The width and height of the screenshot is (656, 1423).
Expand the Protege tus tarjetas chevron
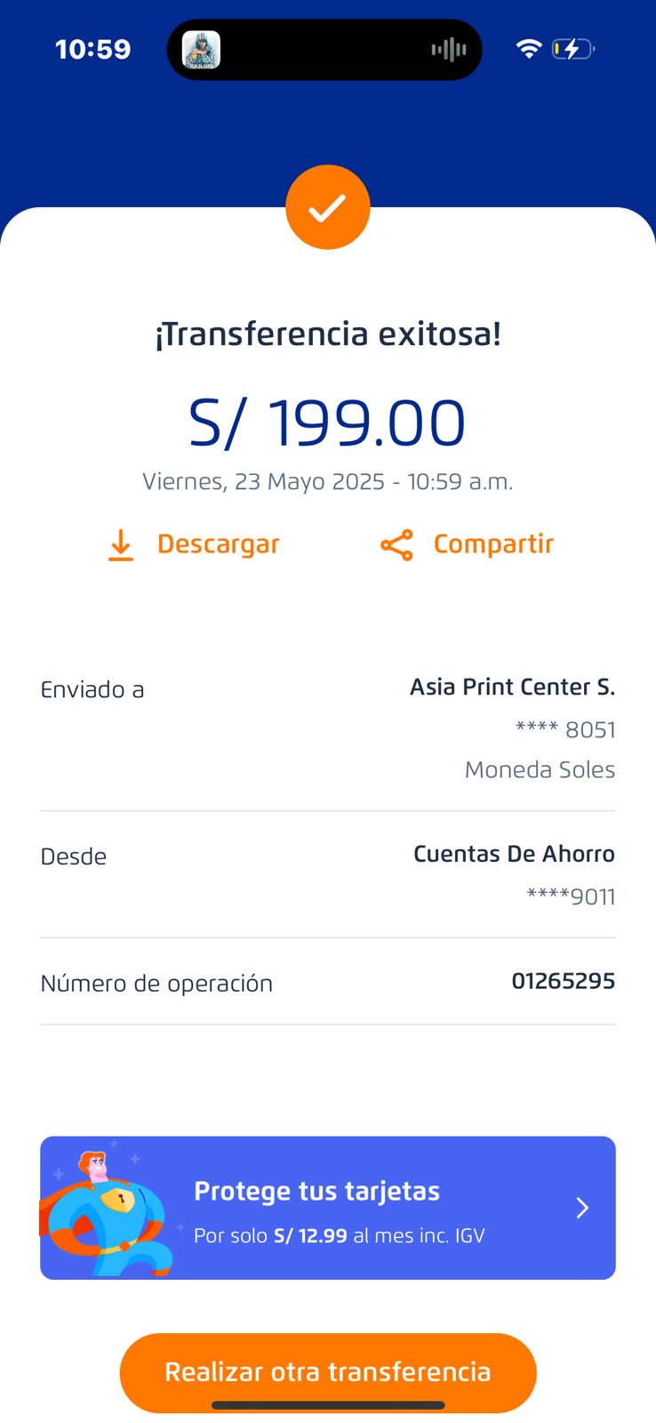pos(582,1208)
